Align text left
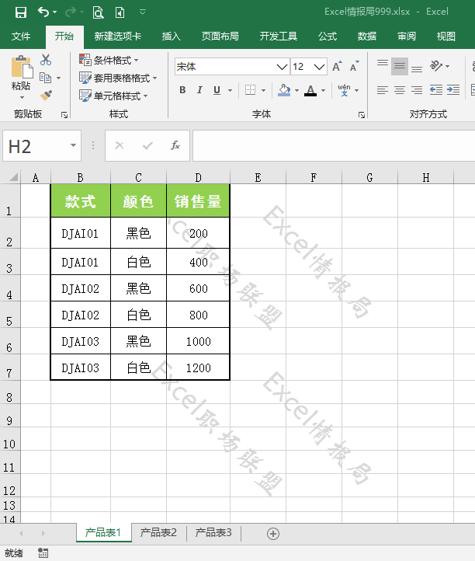The width and height of the screenshot is (475, 561). 383,90
